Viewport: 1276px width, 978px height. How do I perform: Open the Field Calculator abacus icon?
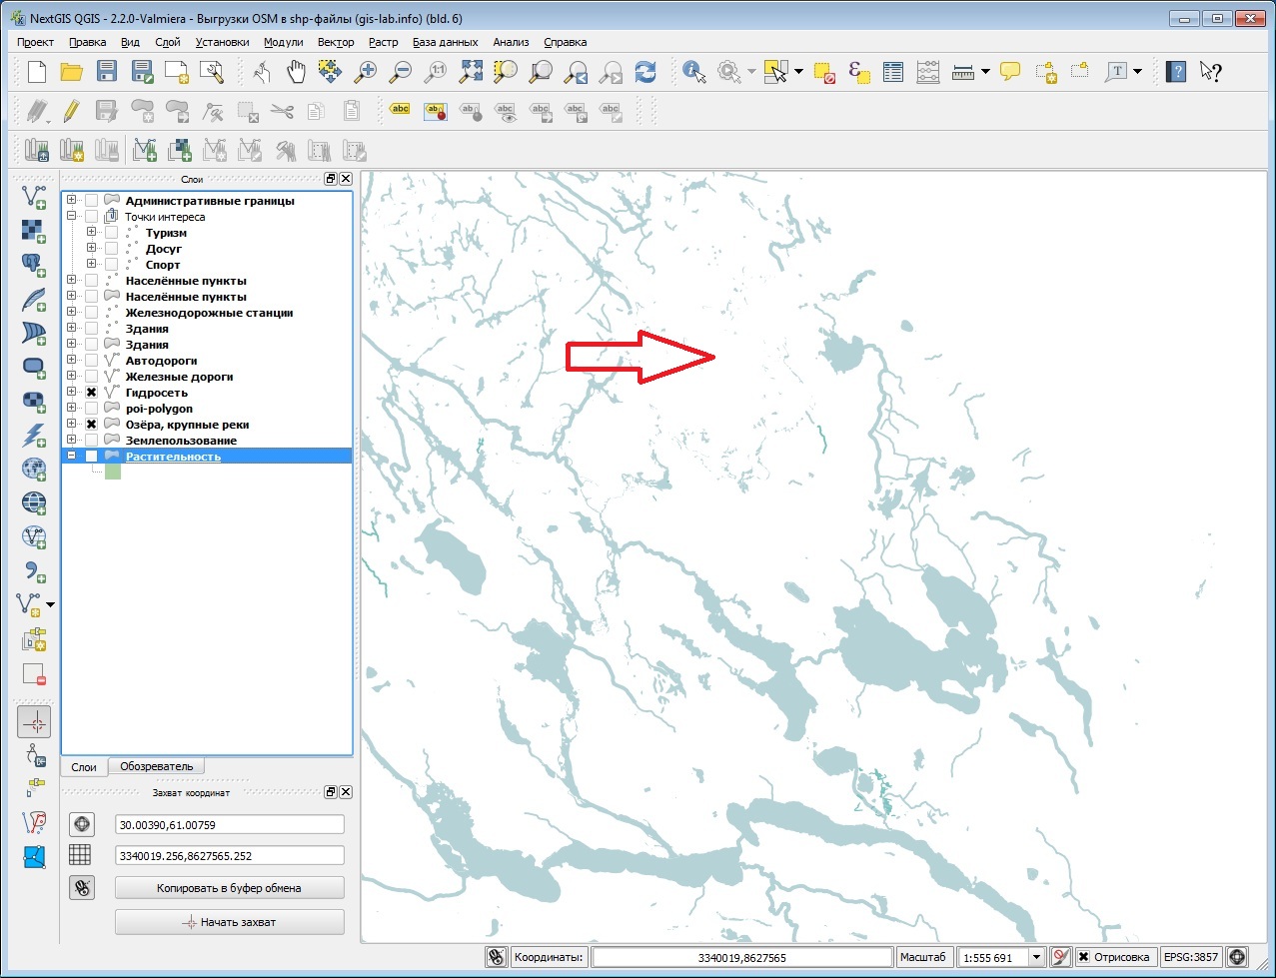pos(928,71)
